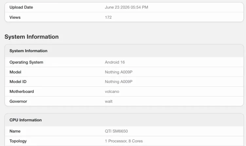
Task: Select the motherboard value volcano
Action: (x=112, y=92)
